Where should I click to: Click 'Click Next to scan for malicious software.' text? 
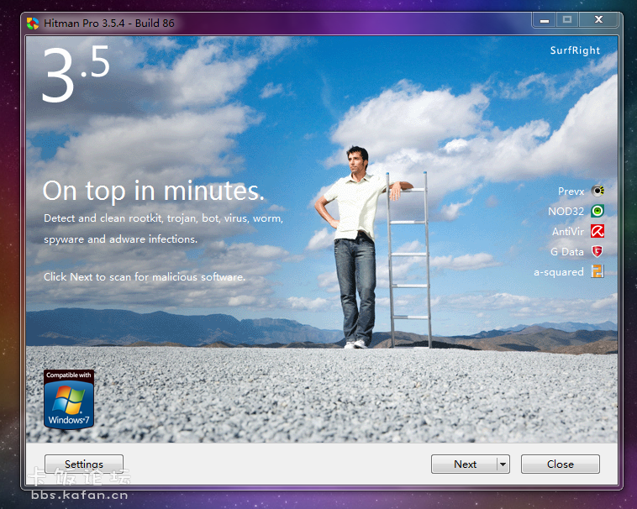point(145,277)
